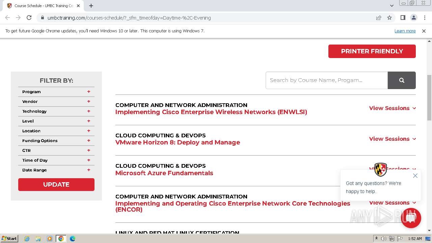The height and width of the screenshot is (243, 432).
Task: Click the PRINTER FRIENDLY button
Action: [x=372, y=51]
